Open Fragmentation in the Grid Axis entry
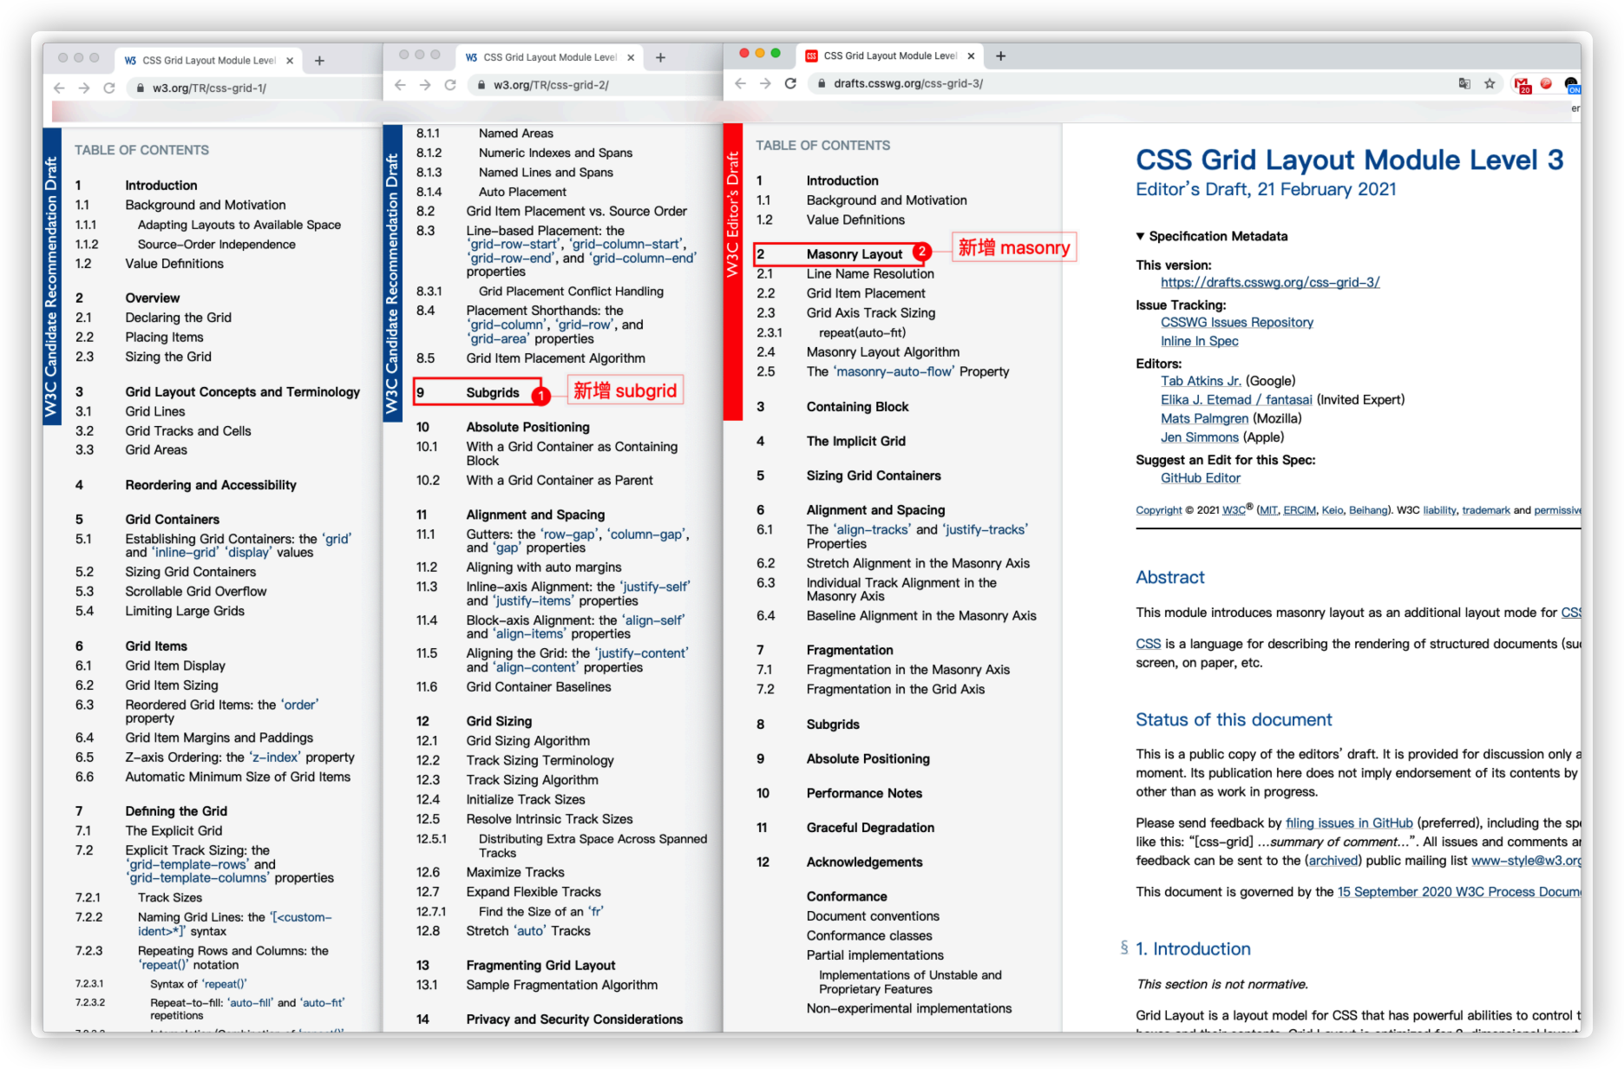Image resolution: width=1624 pixels, height=1069 pixels. 895,689
